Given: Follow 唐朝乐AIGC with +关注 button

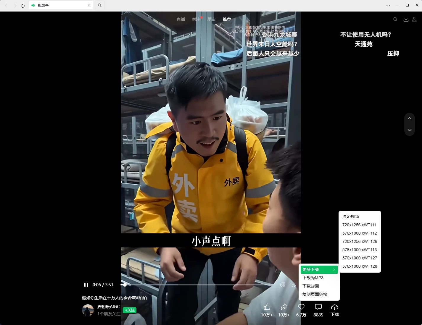Looking at the screenshot, I should (x=130, y=310).
